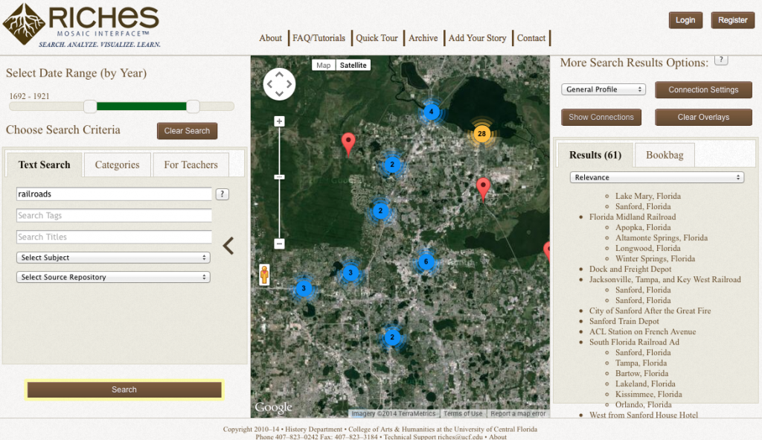The image size is (762, 440).
Task: Click the Clear Search button
Action: pos(187,131)
